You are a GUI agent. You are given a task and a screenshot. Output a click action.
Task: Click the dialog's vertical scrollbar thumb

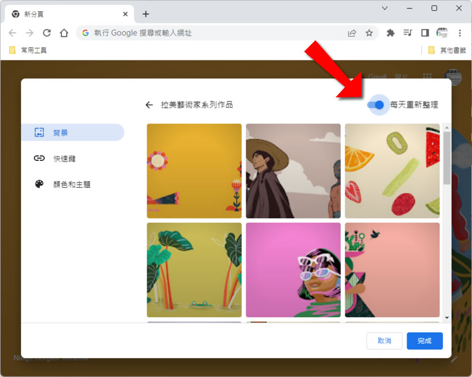click(447, 158)
